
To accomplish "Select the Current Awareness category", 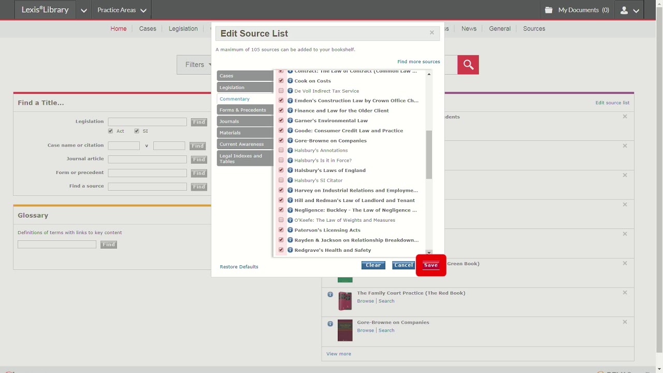I will click(x=245, y=144).
